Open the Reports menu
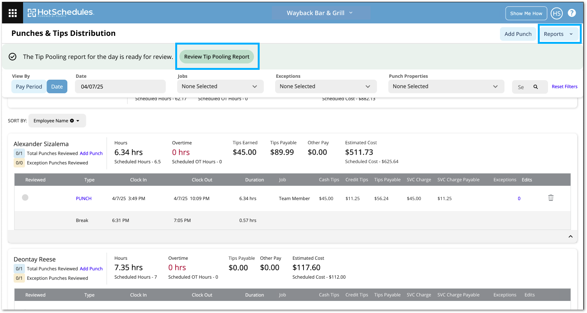Image resolution: width=587 pixels, height=313 pixels. (x=558, y=34)
